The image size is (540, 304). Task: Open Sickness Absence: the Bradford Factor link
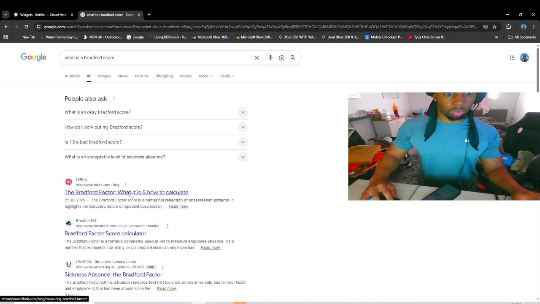tap(113, 274)
